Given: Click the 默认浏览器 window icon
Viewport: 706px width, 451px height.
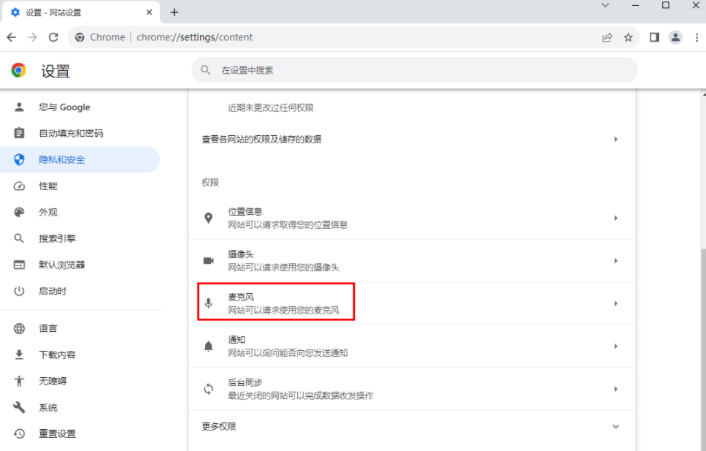Looking at the screenshot, I should pyautogui.click(x=19, y=265).
